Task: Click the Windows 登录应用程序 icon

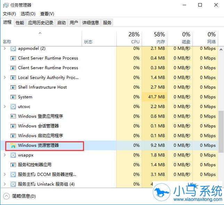Action: 13,117
